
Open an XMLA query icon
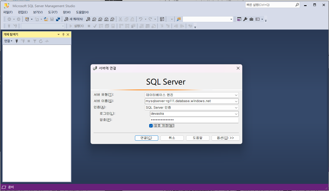106,19
